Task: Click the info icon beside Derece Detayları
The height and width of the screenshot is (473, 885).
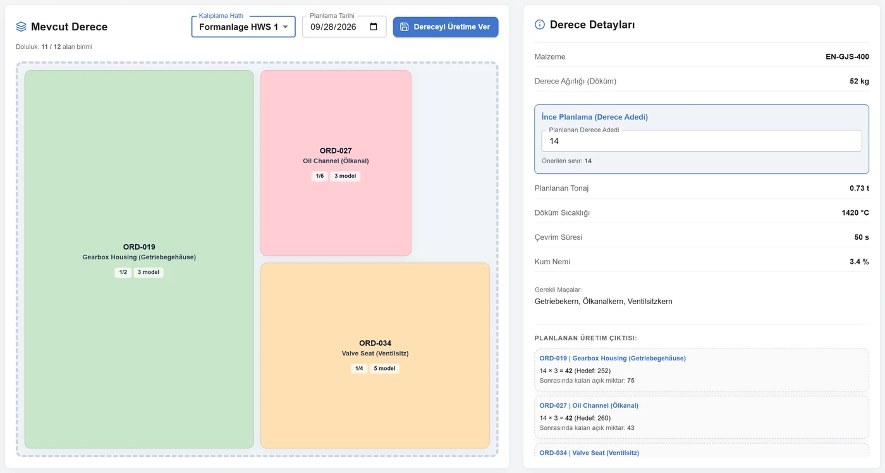Action: [540, 25]
